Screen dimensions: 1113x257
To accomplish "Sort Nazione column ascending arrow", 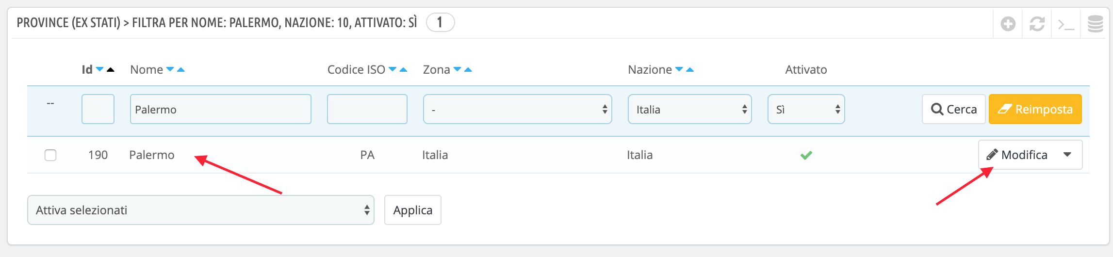I will (x=690, y=70).
